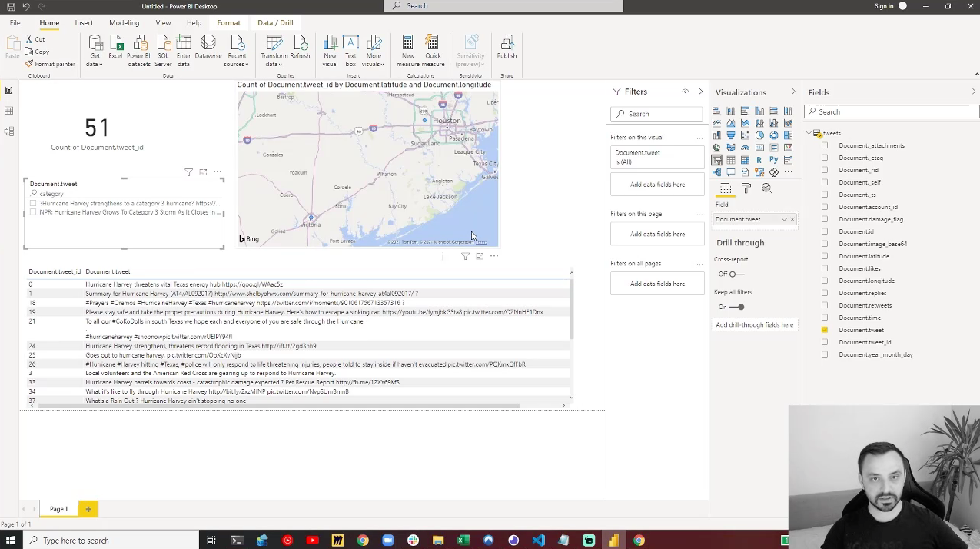This screenshot has width=980, height=549.
Task: Click the Format painter tool
Action: coord(50,64)
